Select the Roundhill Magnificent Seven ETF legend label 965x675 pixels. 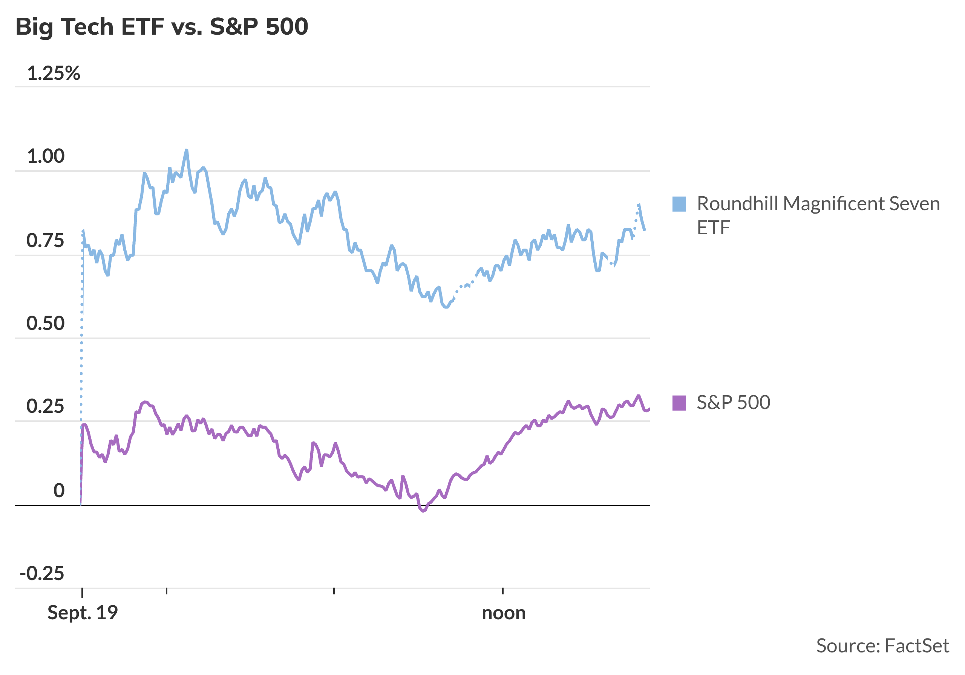(x=818, y=215)
